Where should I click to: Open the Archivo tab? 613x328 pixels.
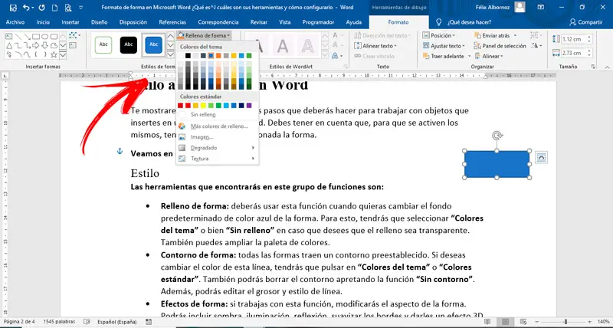coord(15,22)
